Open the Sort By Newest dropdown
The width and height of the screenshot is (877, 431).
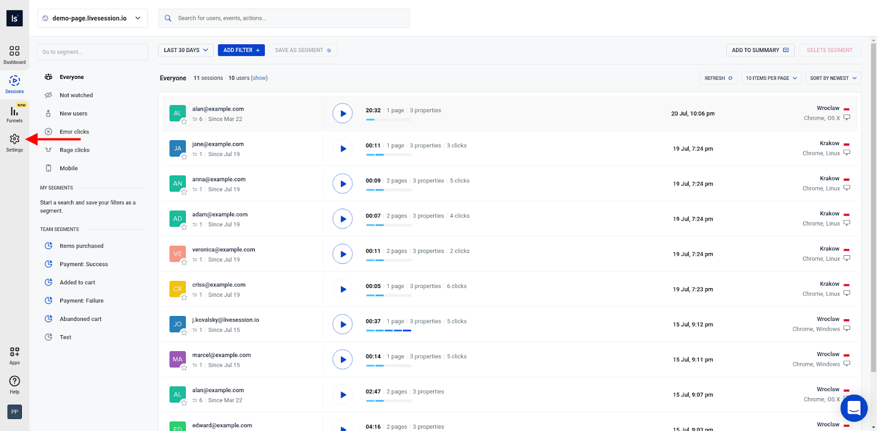pos(833,78)
